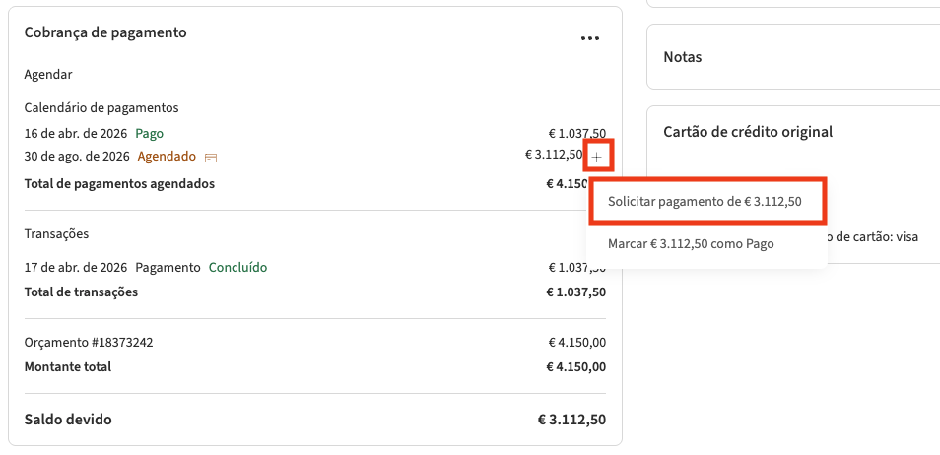The image size is (940, 455).
Task: Open the Notas panel
Action: pyautogui.click(x=683, y=57)
